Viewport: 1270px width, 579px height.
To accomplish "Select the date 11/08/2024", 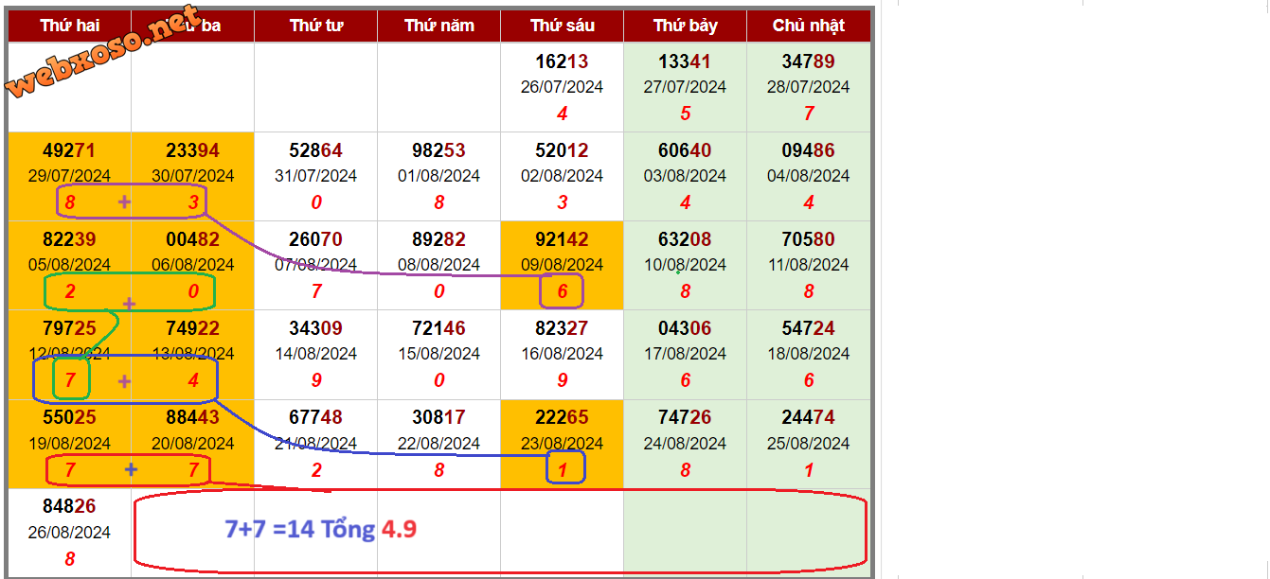I will (809, 264).
